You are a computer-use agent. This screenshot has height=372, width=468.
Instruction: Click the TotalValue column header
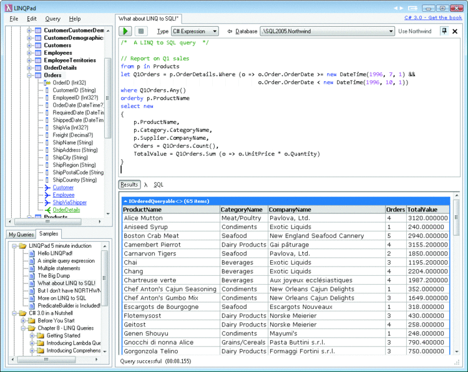pos(428,210)
